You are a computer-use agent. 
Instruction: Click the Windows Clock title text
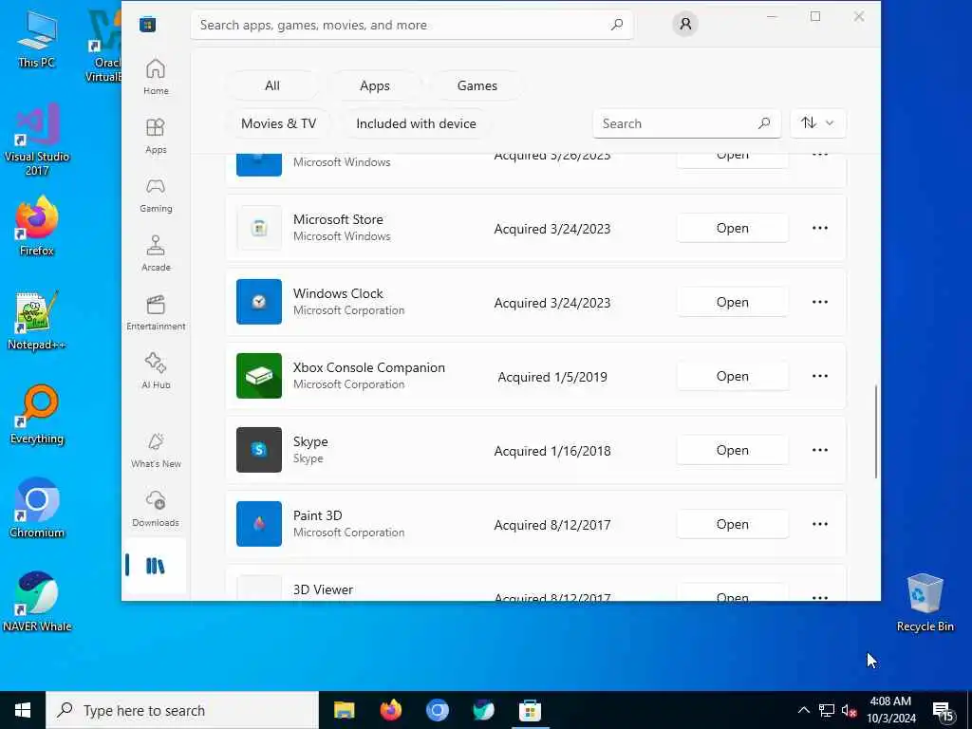pyautogui.click(x=338, y=293)
